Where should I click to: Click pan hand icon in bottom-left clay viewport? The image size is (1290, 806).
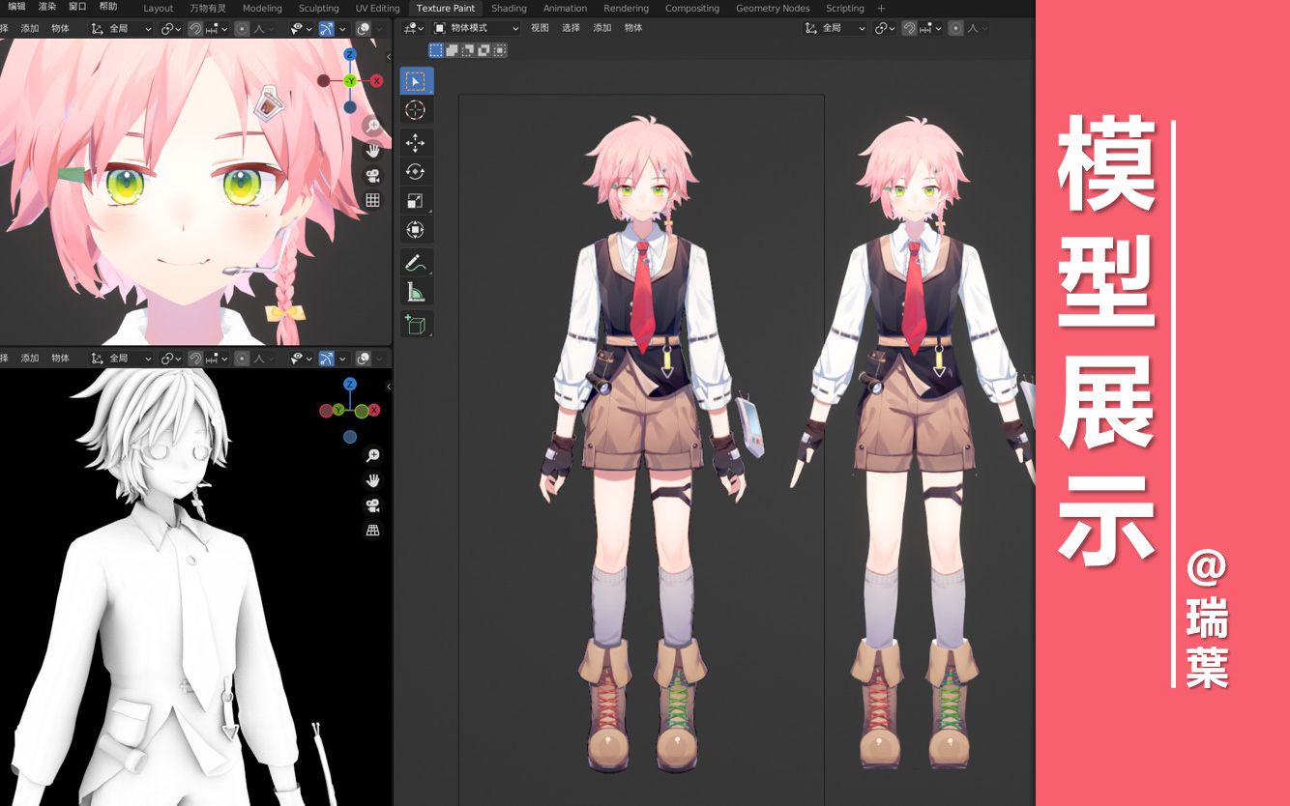point(372,480)
